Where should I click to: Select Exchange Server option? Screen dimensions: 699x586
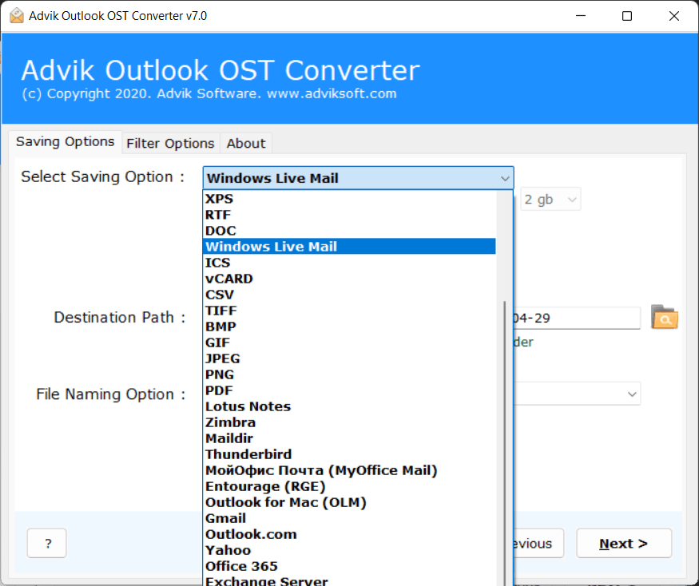pos(349,580)
